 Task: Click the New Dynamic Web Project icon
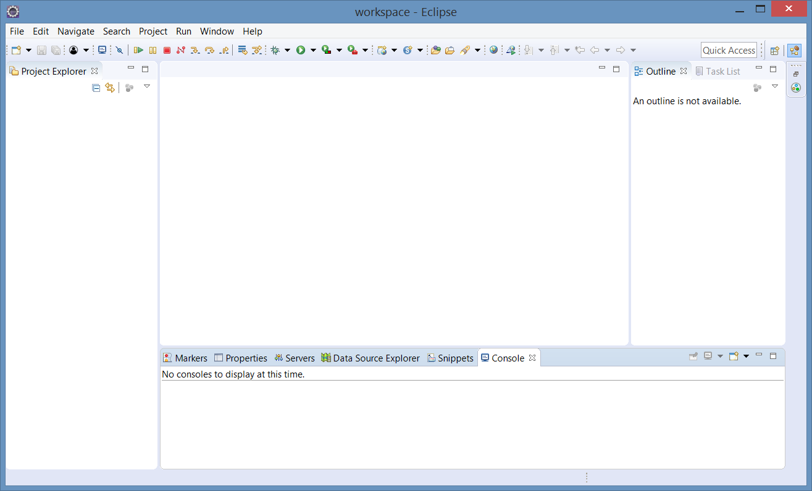click(x=382, y=50)
